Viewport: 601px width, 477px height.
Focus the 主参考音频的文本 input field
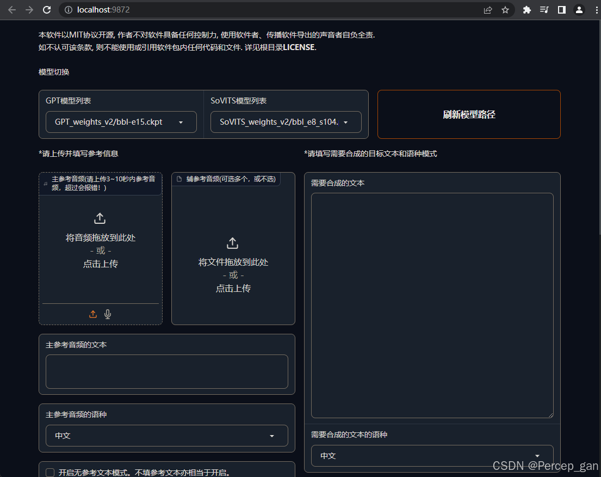[x=167, y=371]
